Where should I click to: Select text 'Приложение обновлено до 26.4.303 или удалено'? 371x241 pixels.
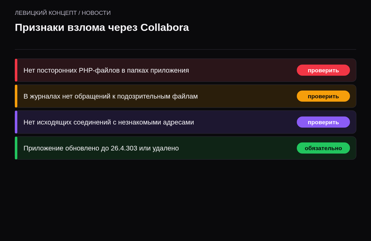coord(101,148)
